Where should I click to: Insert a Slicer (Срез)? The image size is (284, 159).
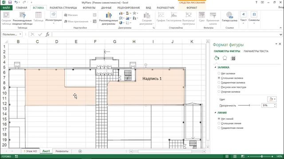[201, 17]
